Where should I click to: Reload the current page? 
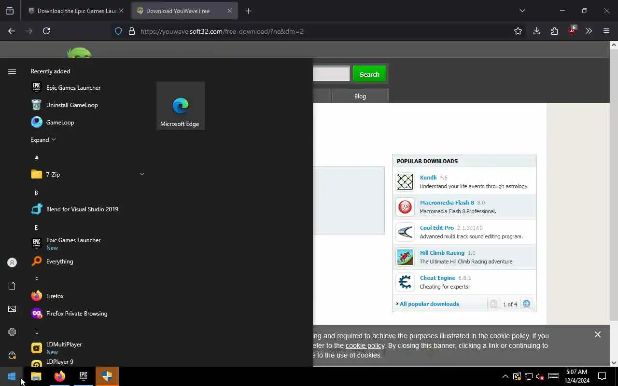pos(46,31)
